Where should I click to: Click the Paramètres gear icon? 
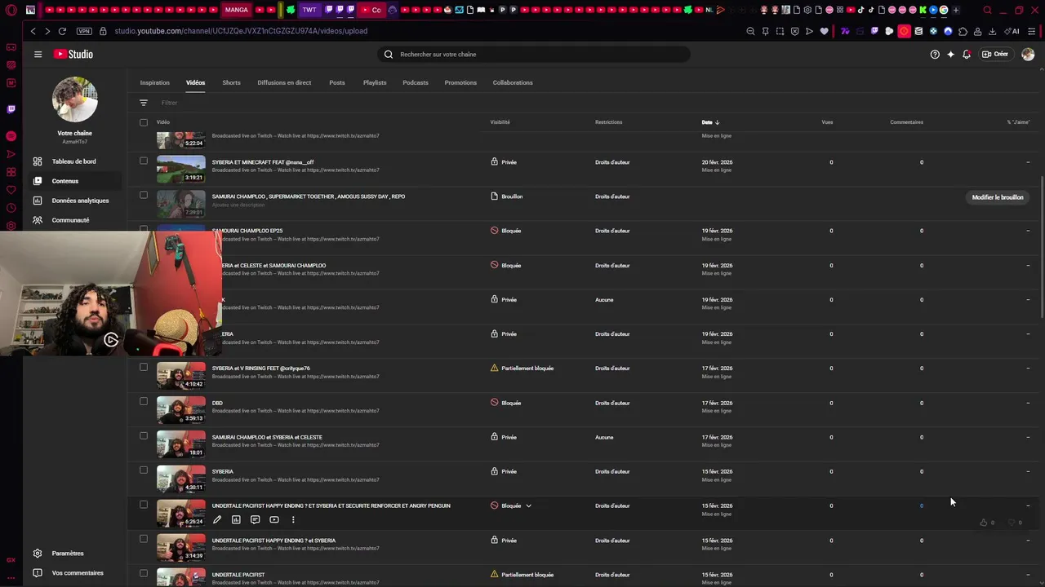coord(38,554)
